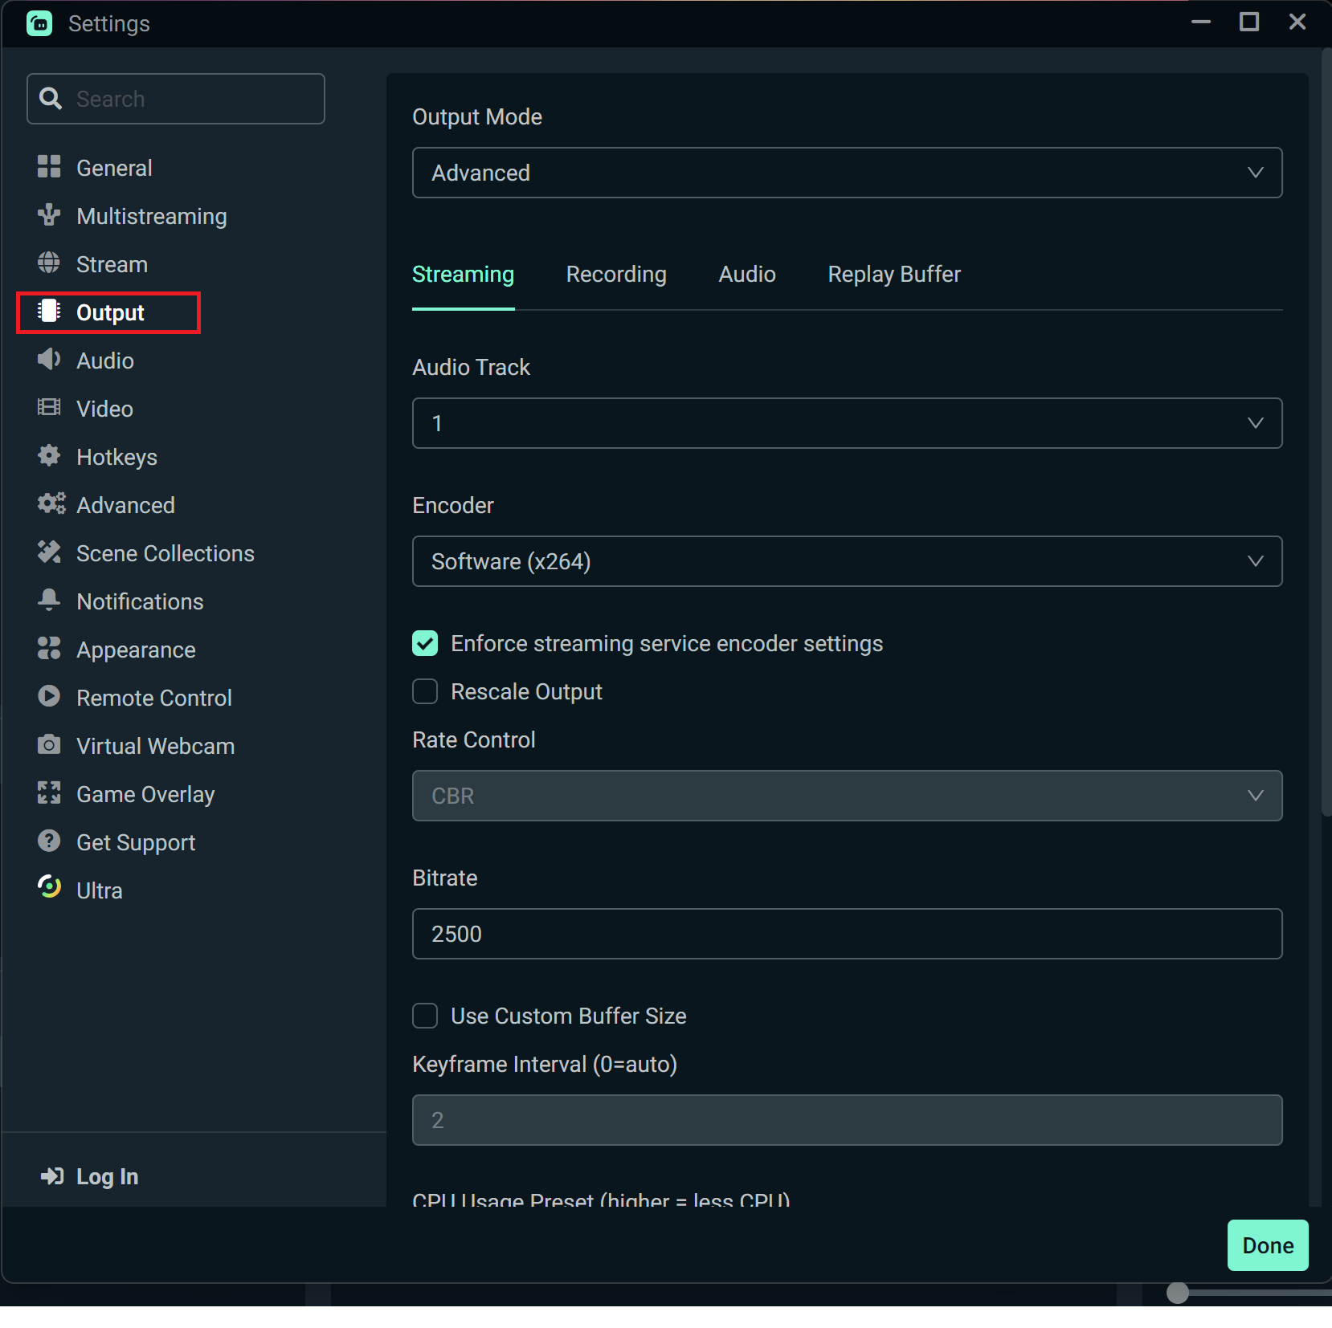
Task: Click the Multistreaming icon in sidebar
Action: [x=49, y=214]
